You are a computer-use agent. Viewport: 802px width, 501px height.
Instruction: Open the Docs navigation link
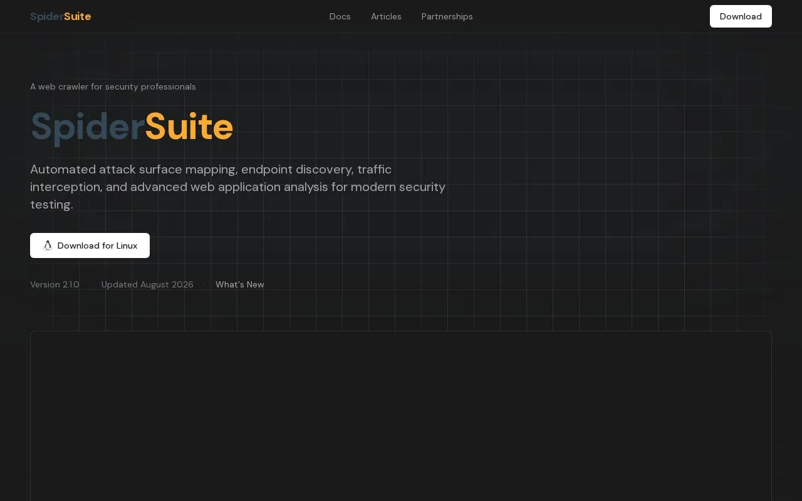click(340, 16)
